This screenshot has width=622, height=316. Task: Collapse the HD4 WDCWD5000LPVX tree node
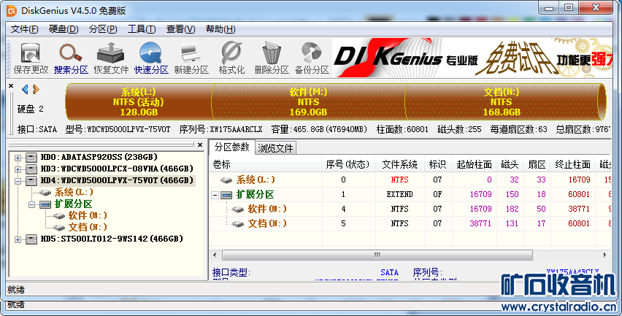tap(18, 181)
